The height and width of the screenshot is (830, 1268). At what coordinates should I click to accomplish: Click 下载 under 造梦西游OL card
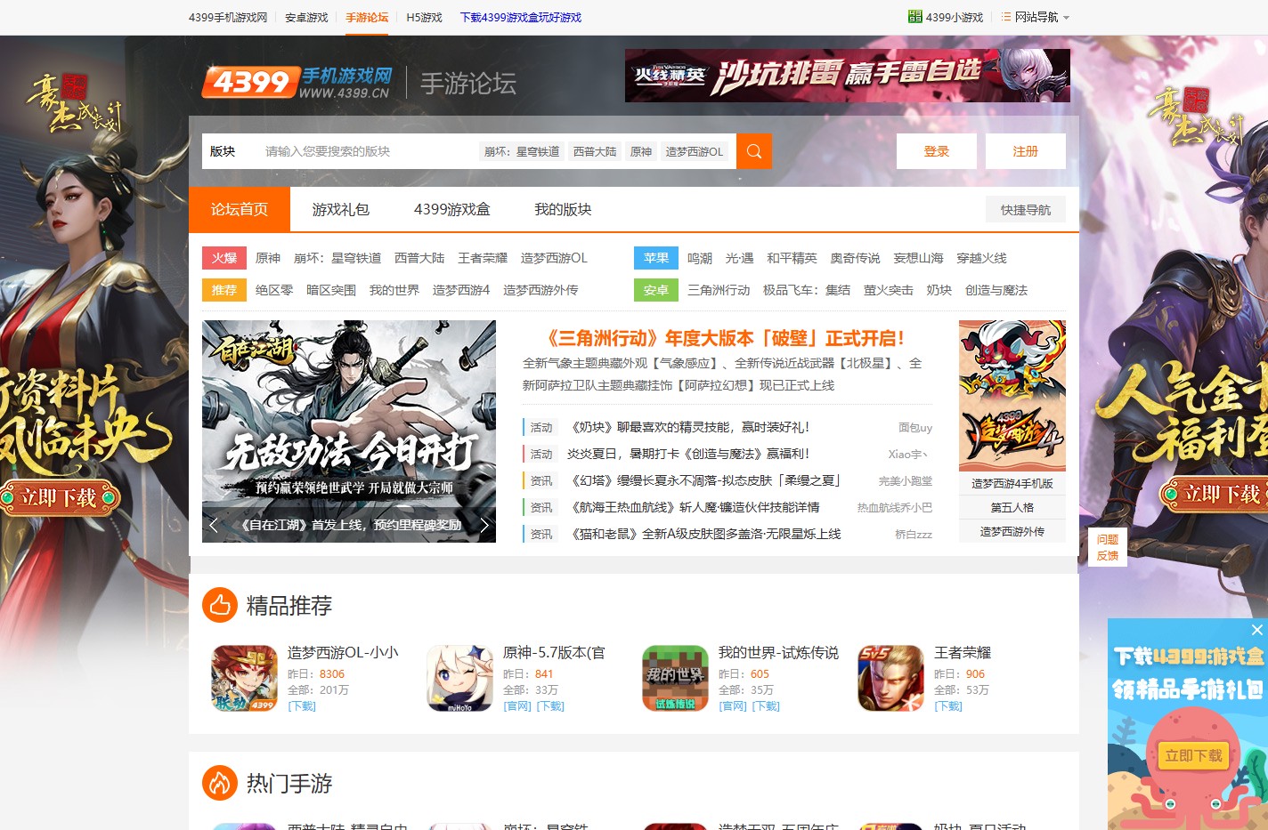click(302, 706)
